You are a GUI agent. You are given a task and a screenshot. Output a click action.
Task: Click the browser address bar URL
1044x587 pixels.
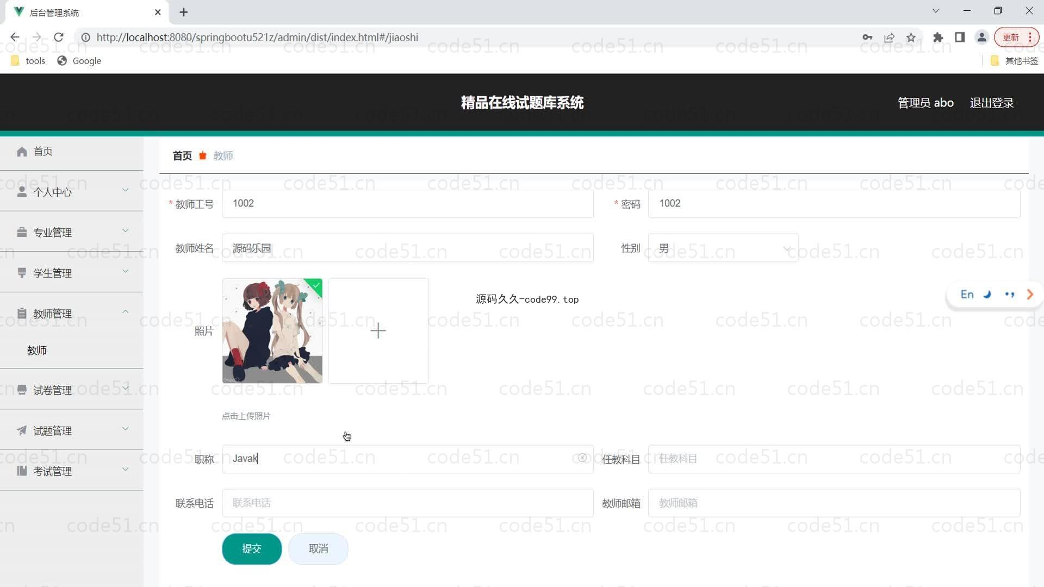(x=257, y=37)
